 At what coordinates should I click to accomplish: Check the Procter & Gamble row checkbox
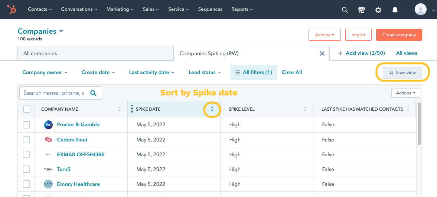click(x=26, y=125)
